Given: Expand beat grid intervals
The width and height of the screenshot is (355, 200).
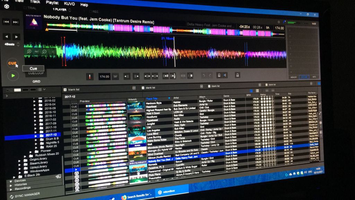Looking at the screenshot, I should point(147,76).
